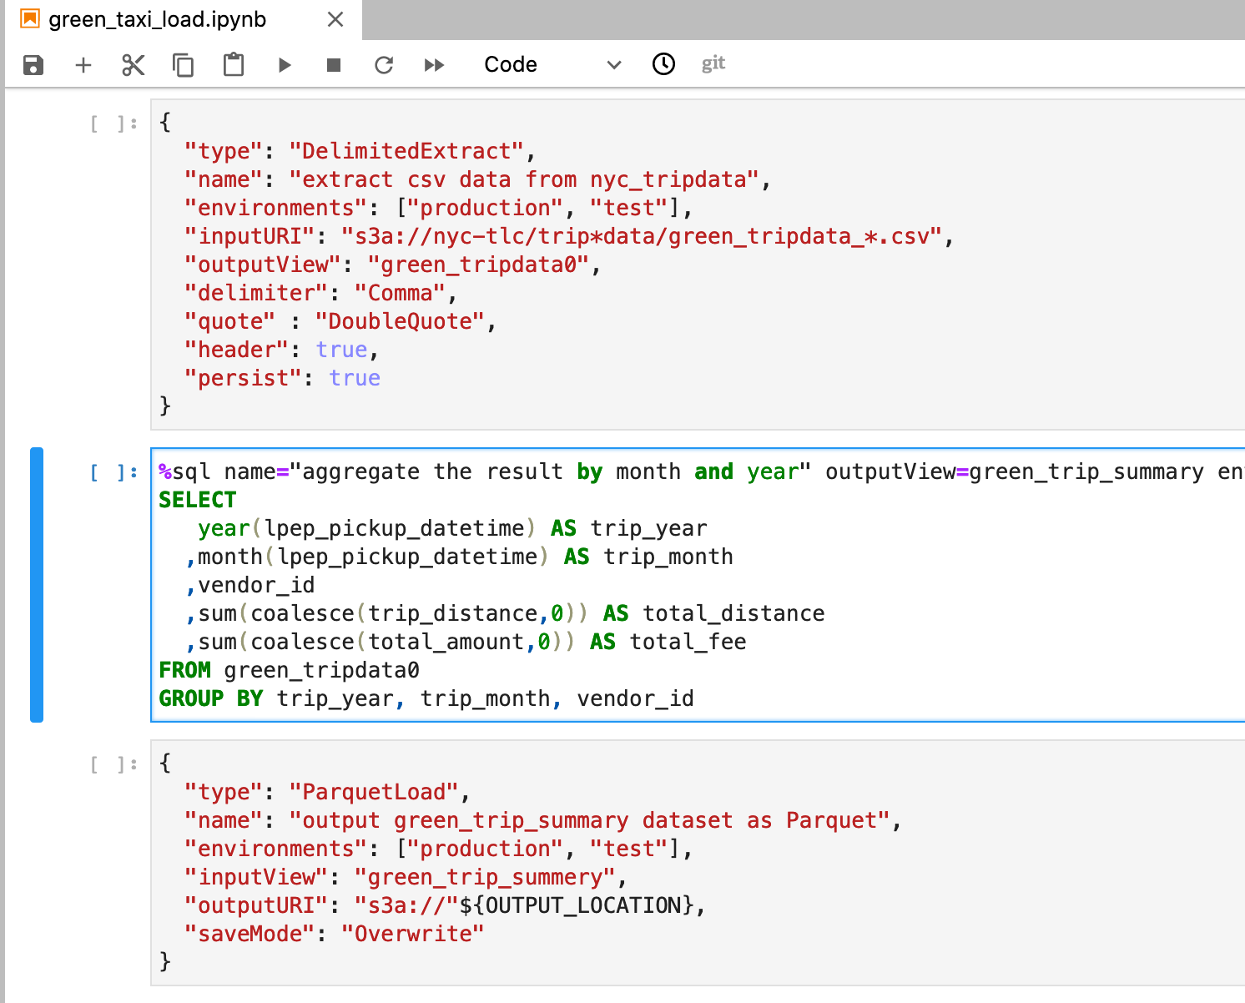Click the "green_trip_summery" inputView value
This screenshot has height=1003, width=1245.
click(485, 877)
